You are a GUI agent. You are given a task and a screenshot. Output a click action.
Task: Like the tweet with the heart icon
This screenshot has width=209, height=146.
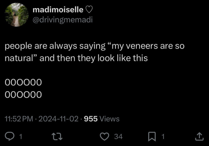(104, 136)
